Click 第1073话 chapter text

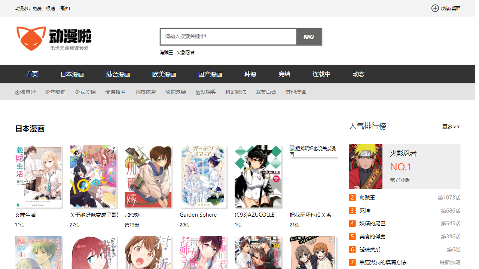click(449, 198)
